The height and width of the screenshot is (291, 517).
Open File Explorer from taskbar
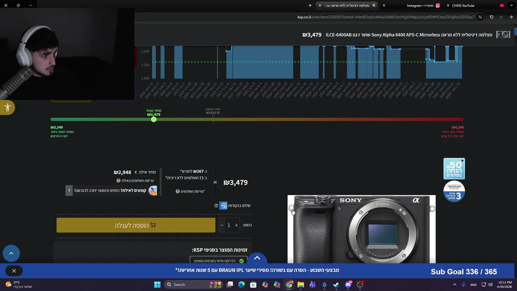[x=301, y=285]
